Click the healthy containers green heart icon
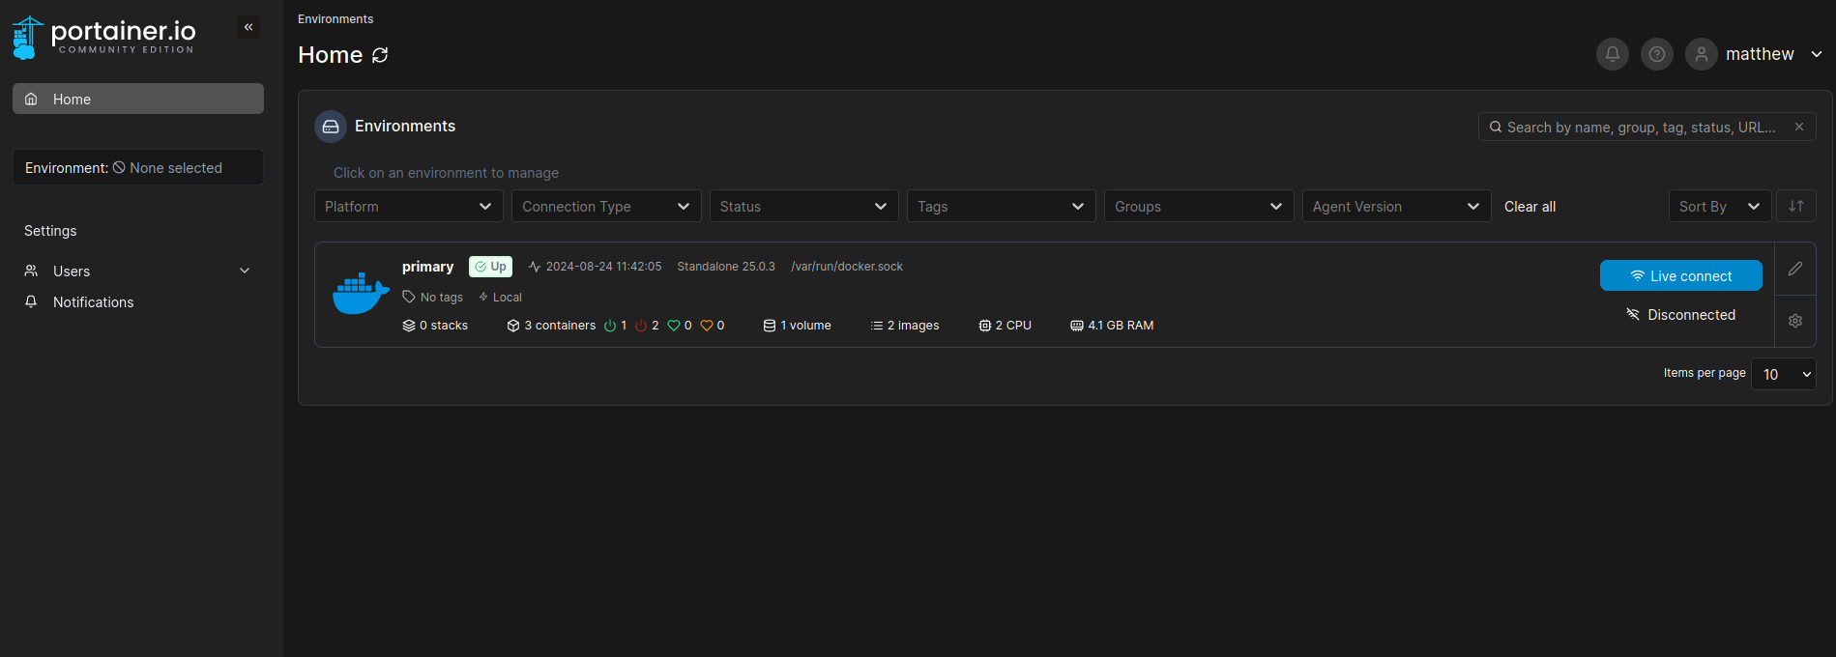The height and width of the screenshot is (657, 1836). 674,326
